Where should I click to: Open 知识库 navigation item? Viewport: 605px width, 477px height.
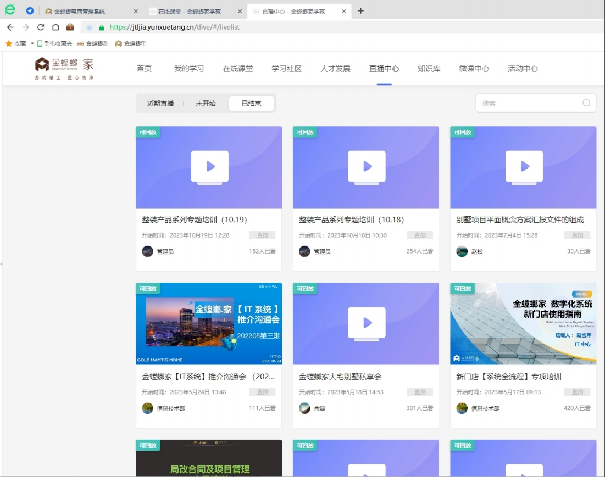point(429,69)
